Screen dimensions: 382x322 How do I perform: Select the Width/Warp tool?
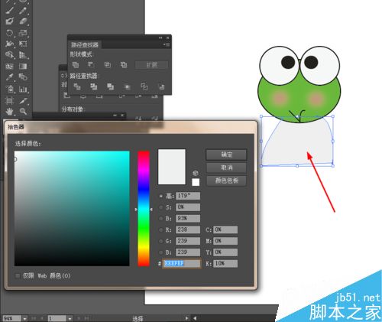(x=10, y=44)
